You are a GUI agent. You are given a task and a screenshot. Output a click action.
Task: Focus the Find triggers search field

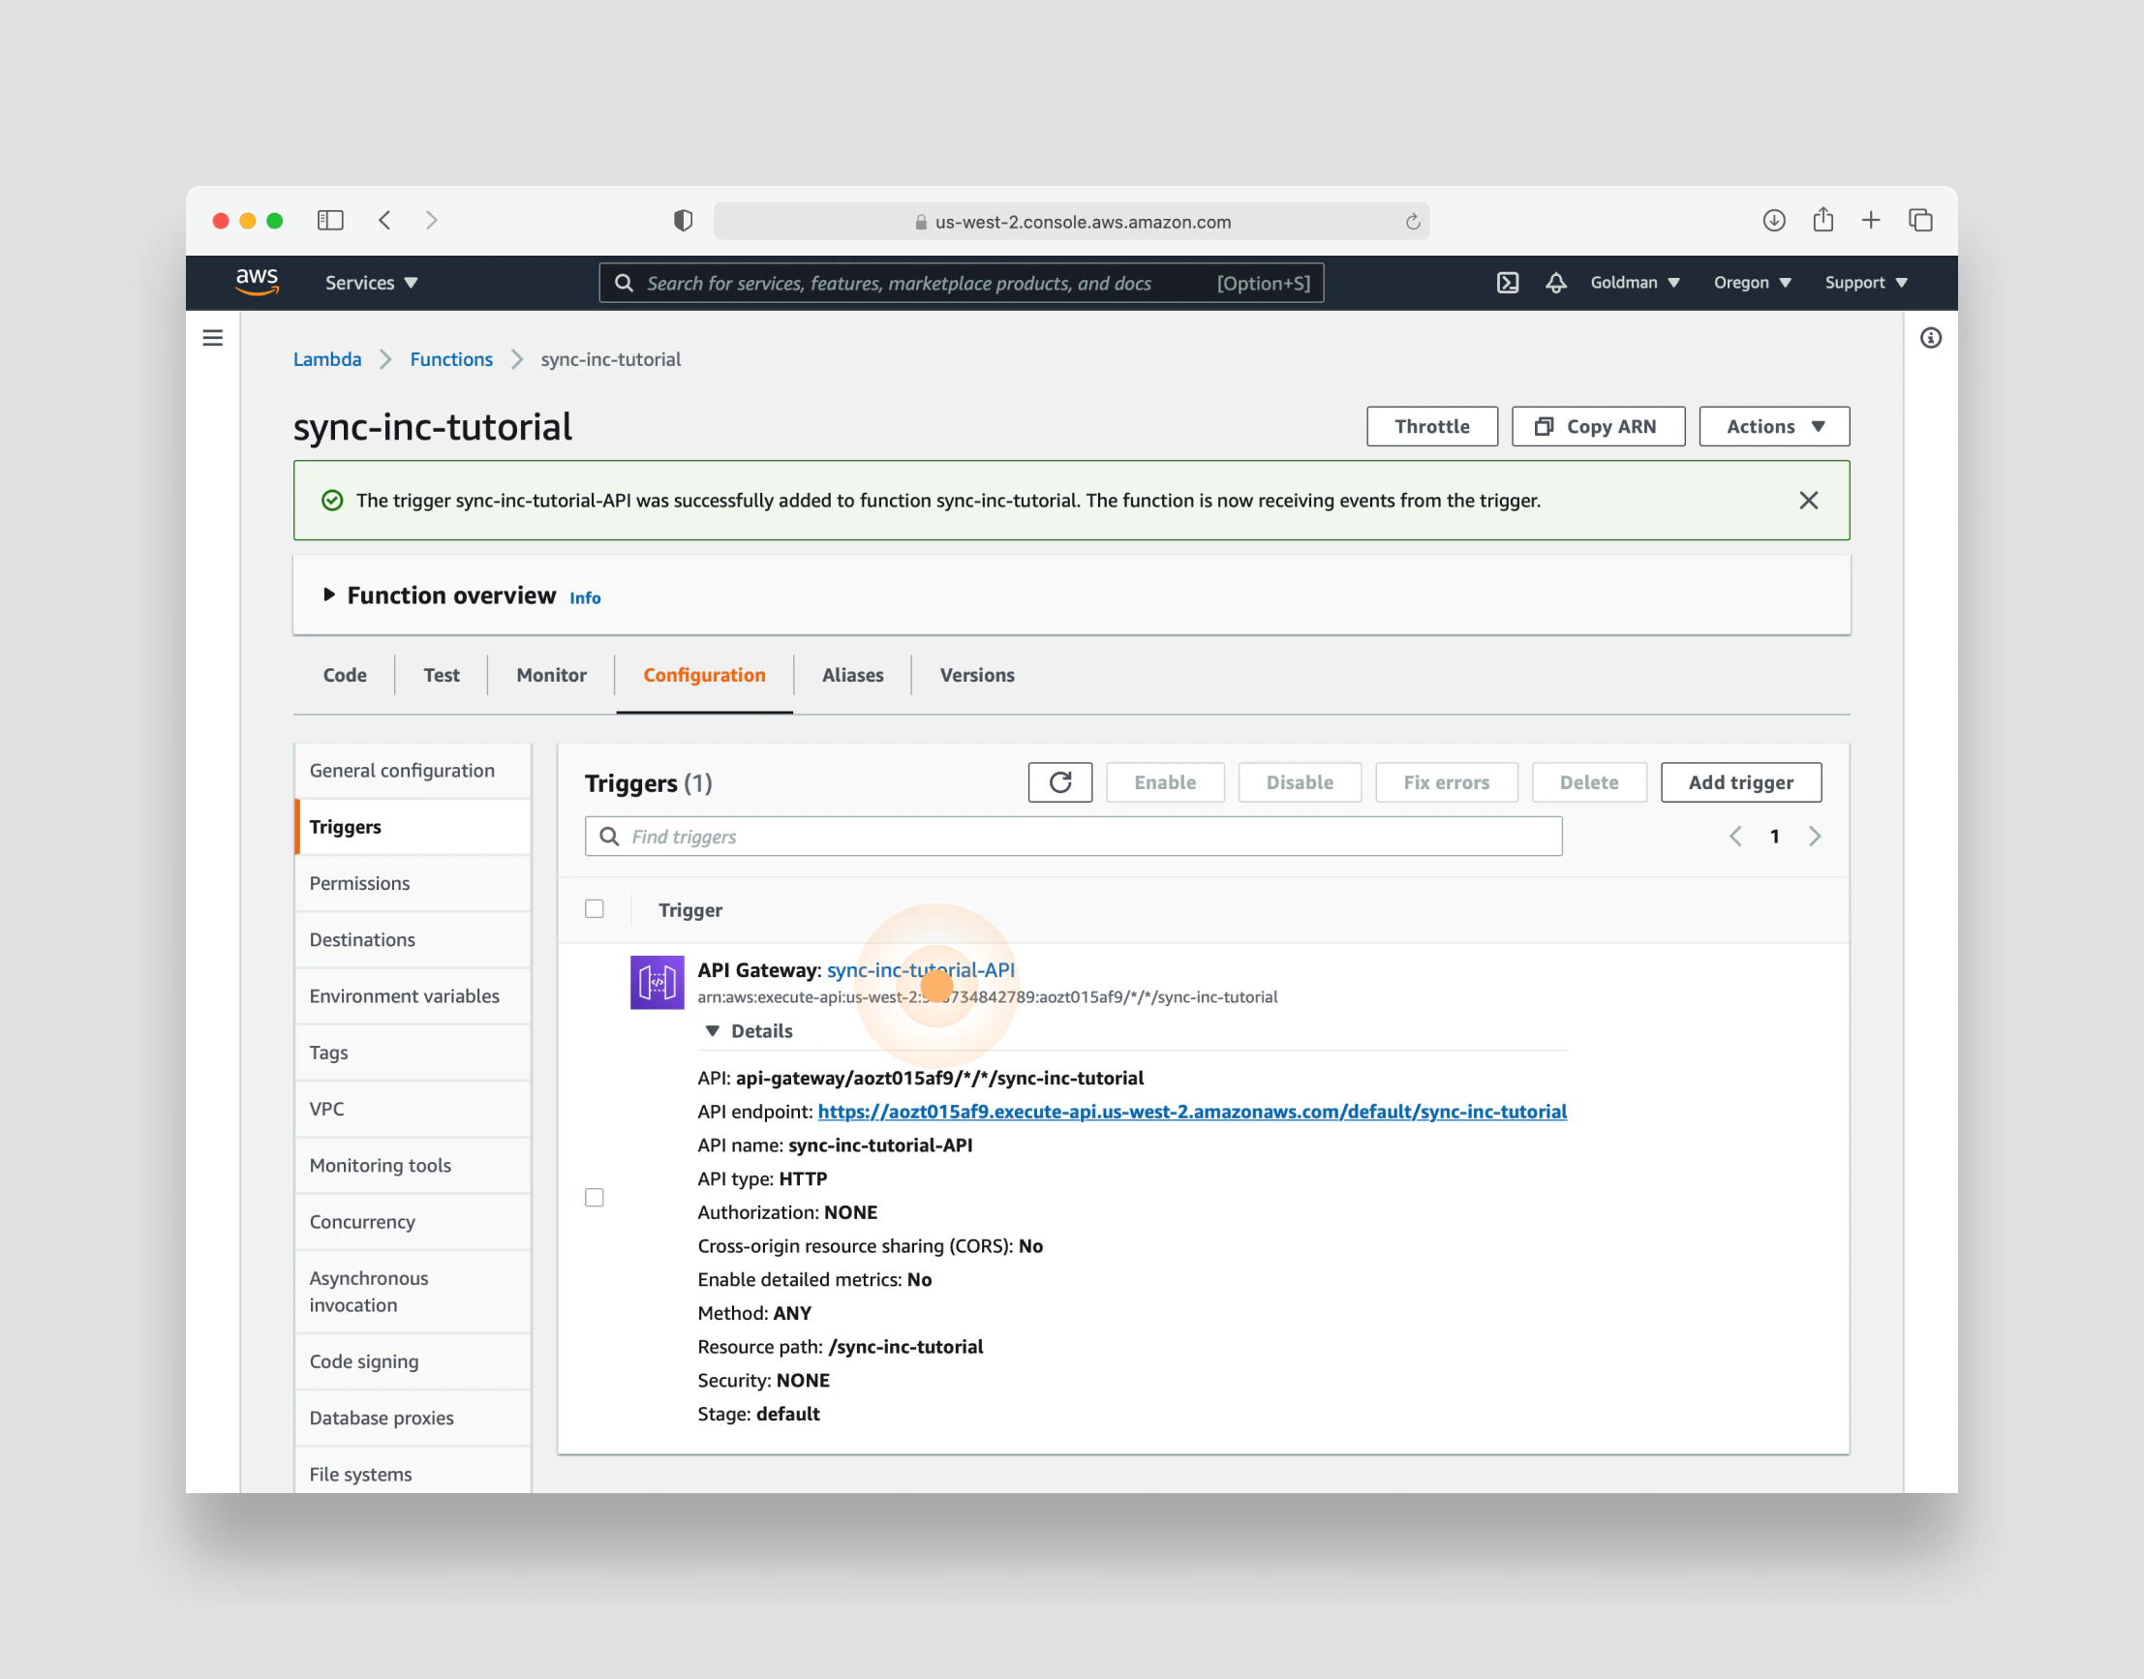1074,837
